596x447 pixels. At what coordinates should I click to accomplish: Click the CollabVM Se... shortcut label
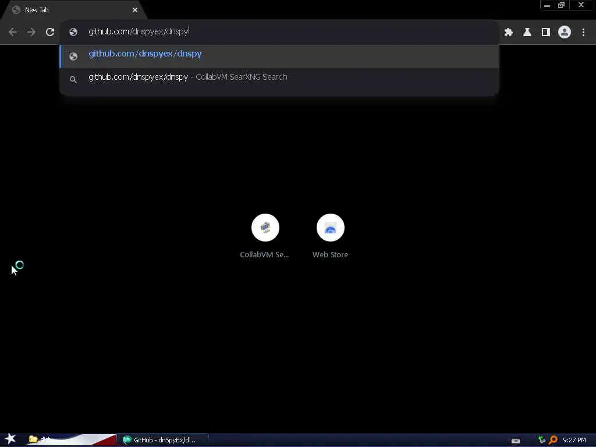pos(264,255)
